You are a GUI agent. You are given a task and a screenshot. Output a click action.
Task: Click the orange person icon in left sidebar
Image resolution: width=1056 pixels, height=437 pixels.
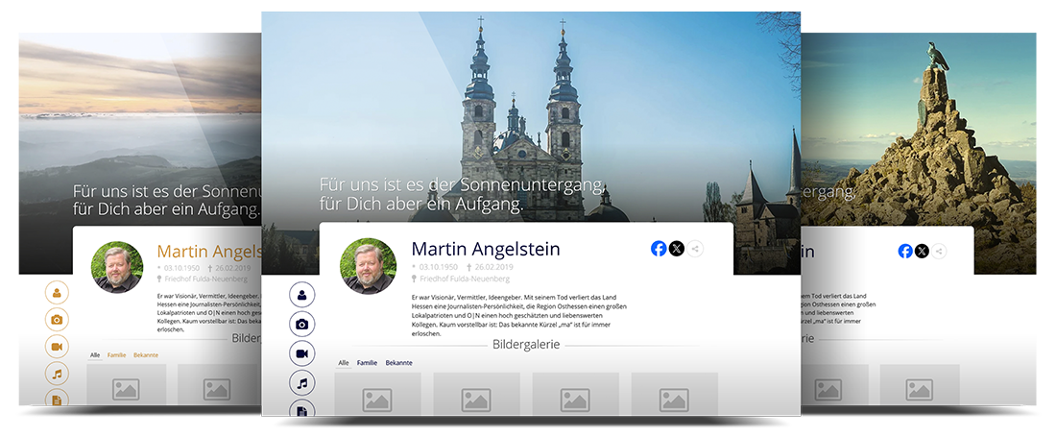(x=58, y=293)
